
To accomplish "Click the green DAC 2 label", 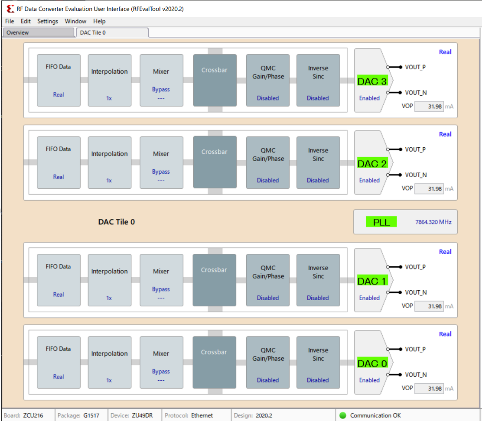I will click(372, 164).
